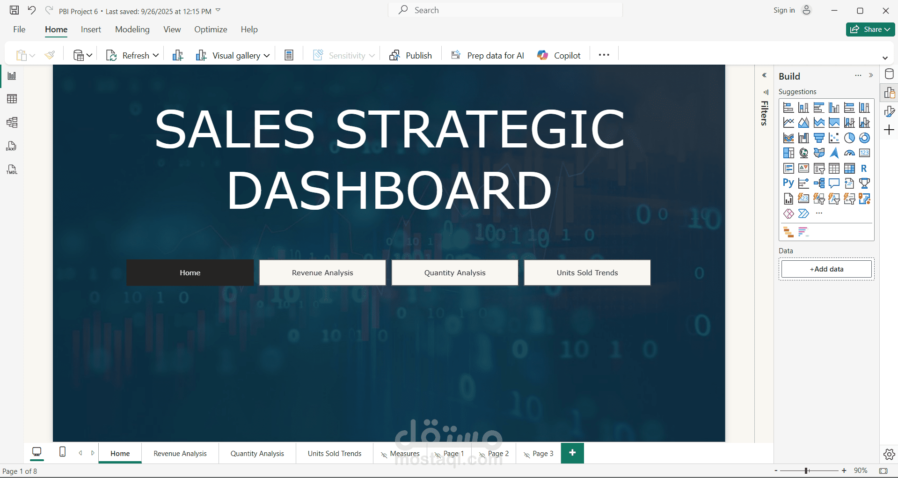Image resolution: width=898 pixels, height=478 pixels.
Task: Choose the Funnel chart visual
Action: coord(819,138)
